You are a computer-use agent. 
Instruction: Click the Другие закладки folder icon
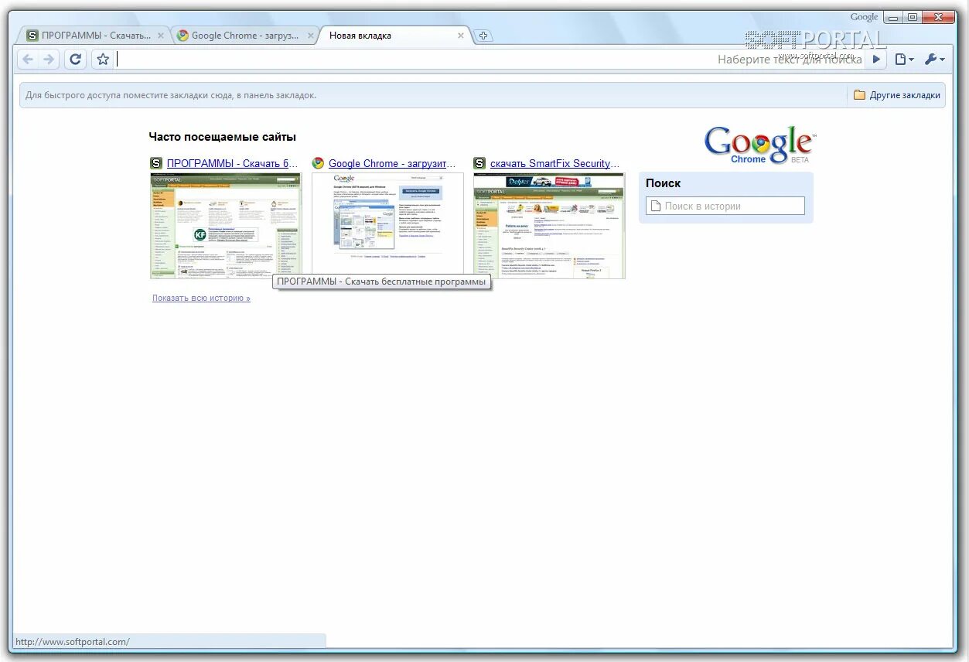[859, 95]
